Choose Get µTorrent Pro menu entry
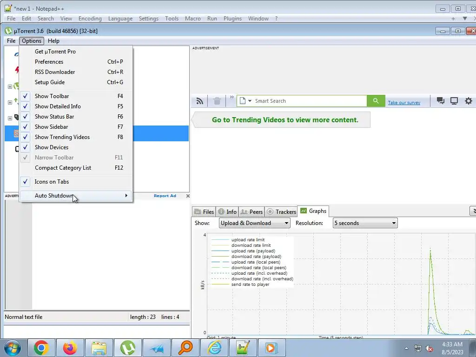Image resolution: width=476 pixels, height=357 pixels. click(76, 51)
